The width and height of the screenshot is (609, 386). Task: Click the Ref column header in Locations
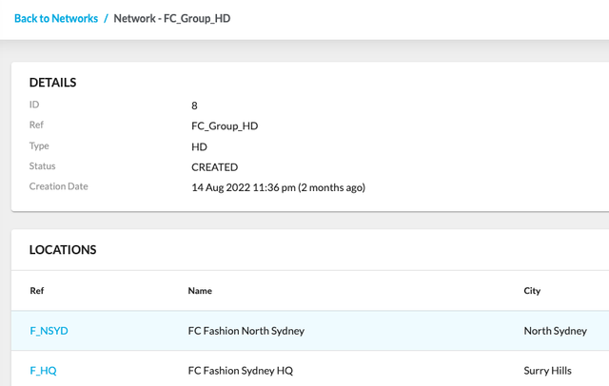coord(37,291)
